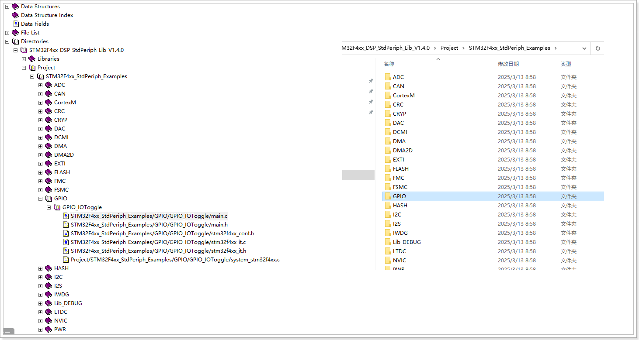
Task: Collapse the Directories tree node
Action: 7,41
